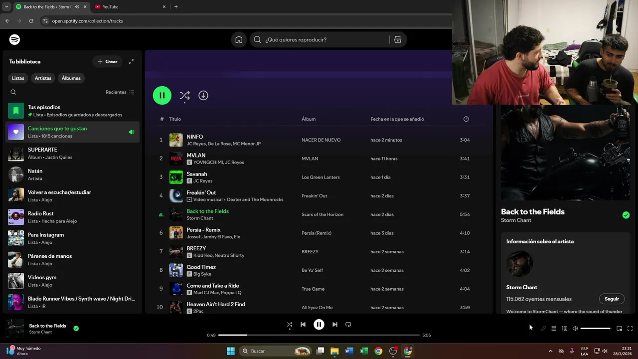Filter library by Listas
The width and height of the screenshot is (638, 359).
coord(18,78)
